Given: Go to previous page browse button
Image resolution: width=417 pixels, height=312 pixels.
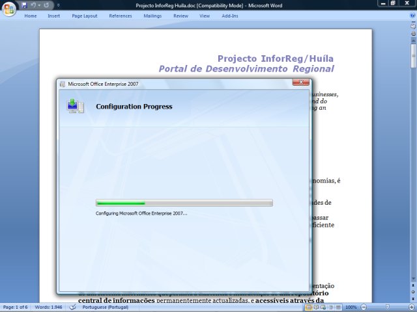Looking at the screenshot, I should coord(413,285).
